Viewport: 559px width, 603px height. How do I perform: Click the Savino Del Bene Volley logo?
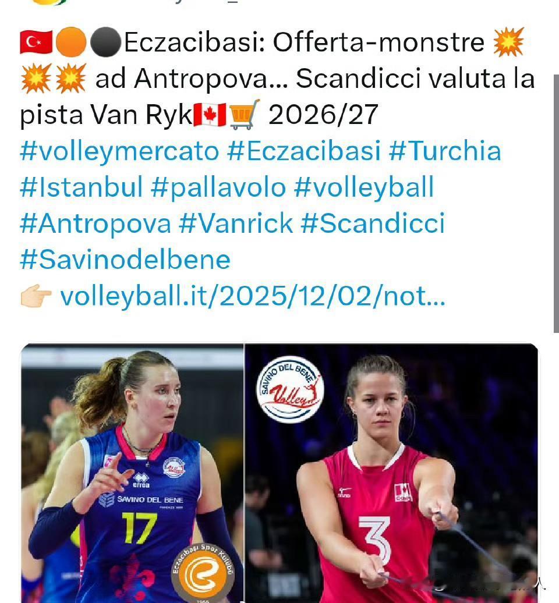[x=290, y=389]
